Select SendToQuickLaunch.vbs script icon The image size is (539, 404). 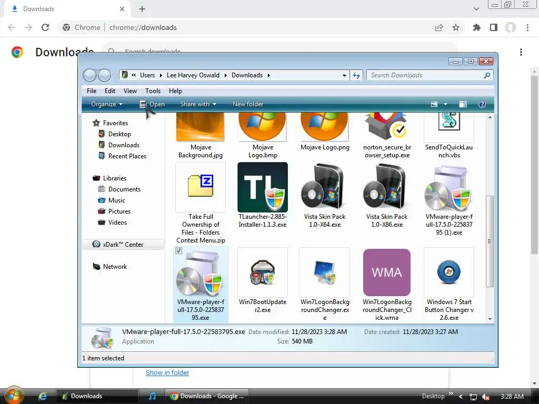pos(449,122)
